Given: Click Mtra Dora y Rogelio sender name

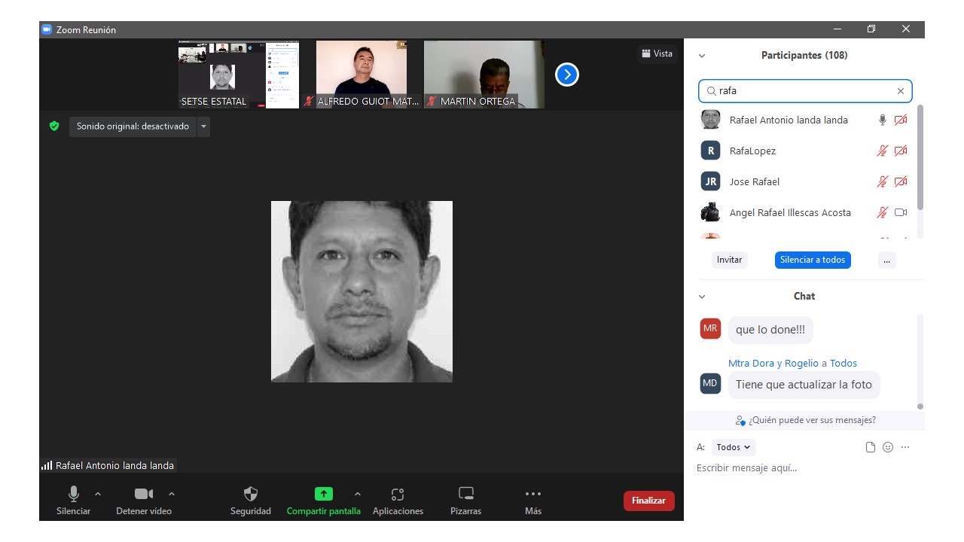Looking at the screenshot, I should coord(773,363).
